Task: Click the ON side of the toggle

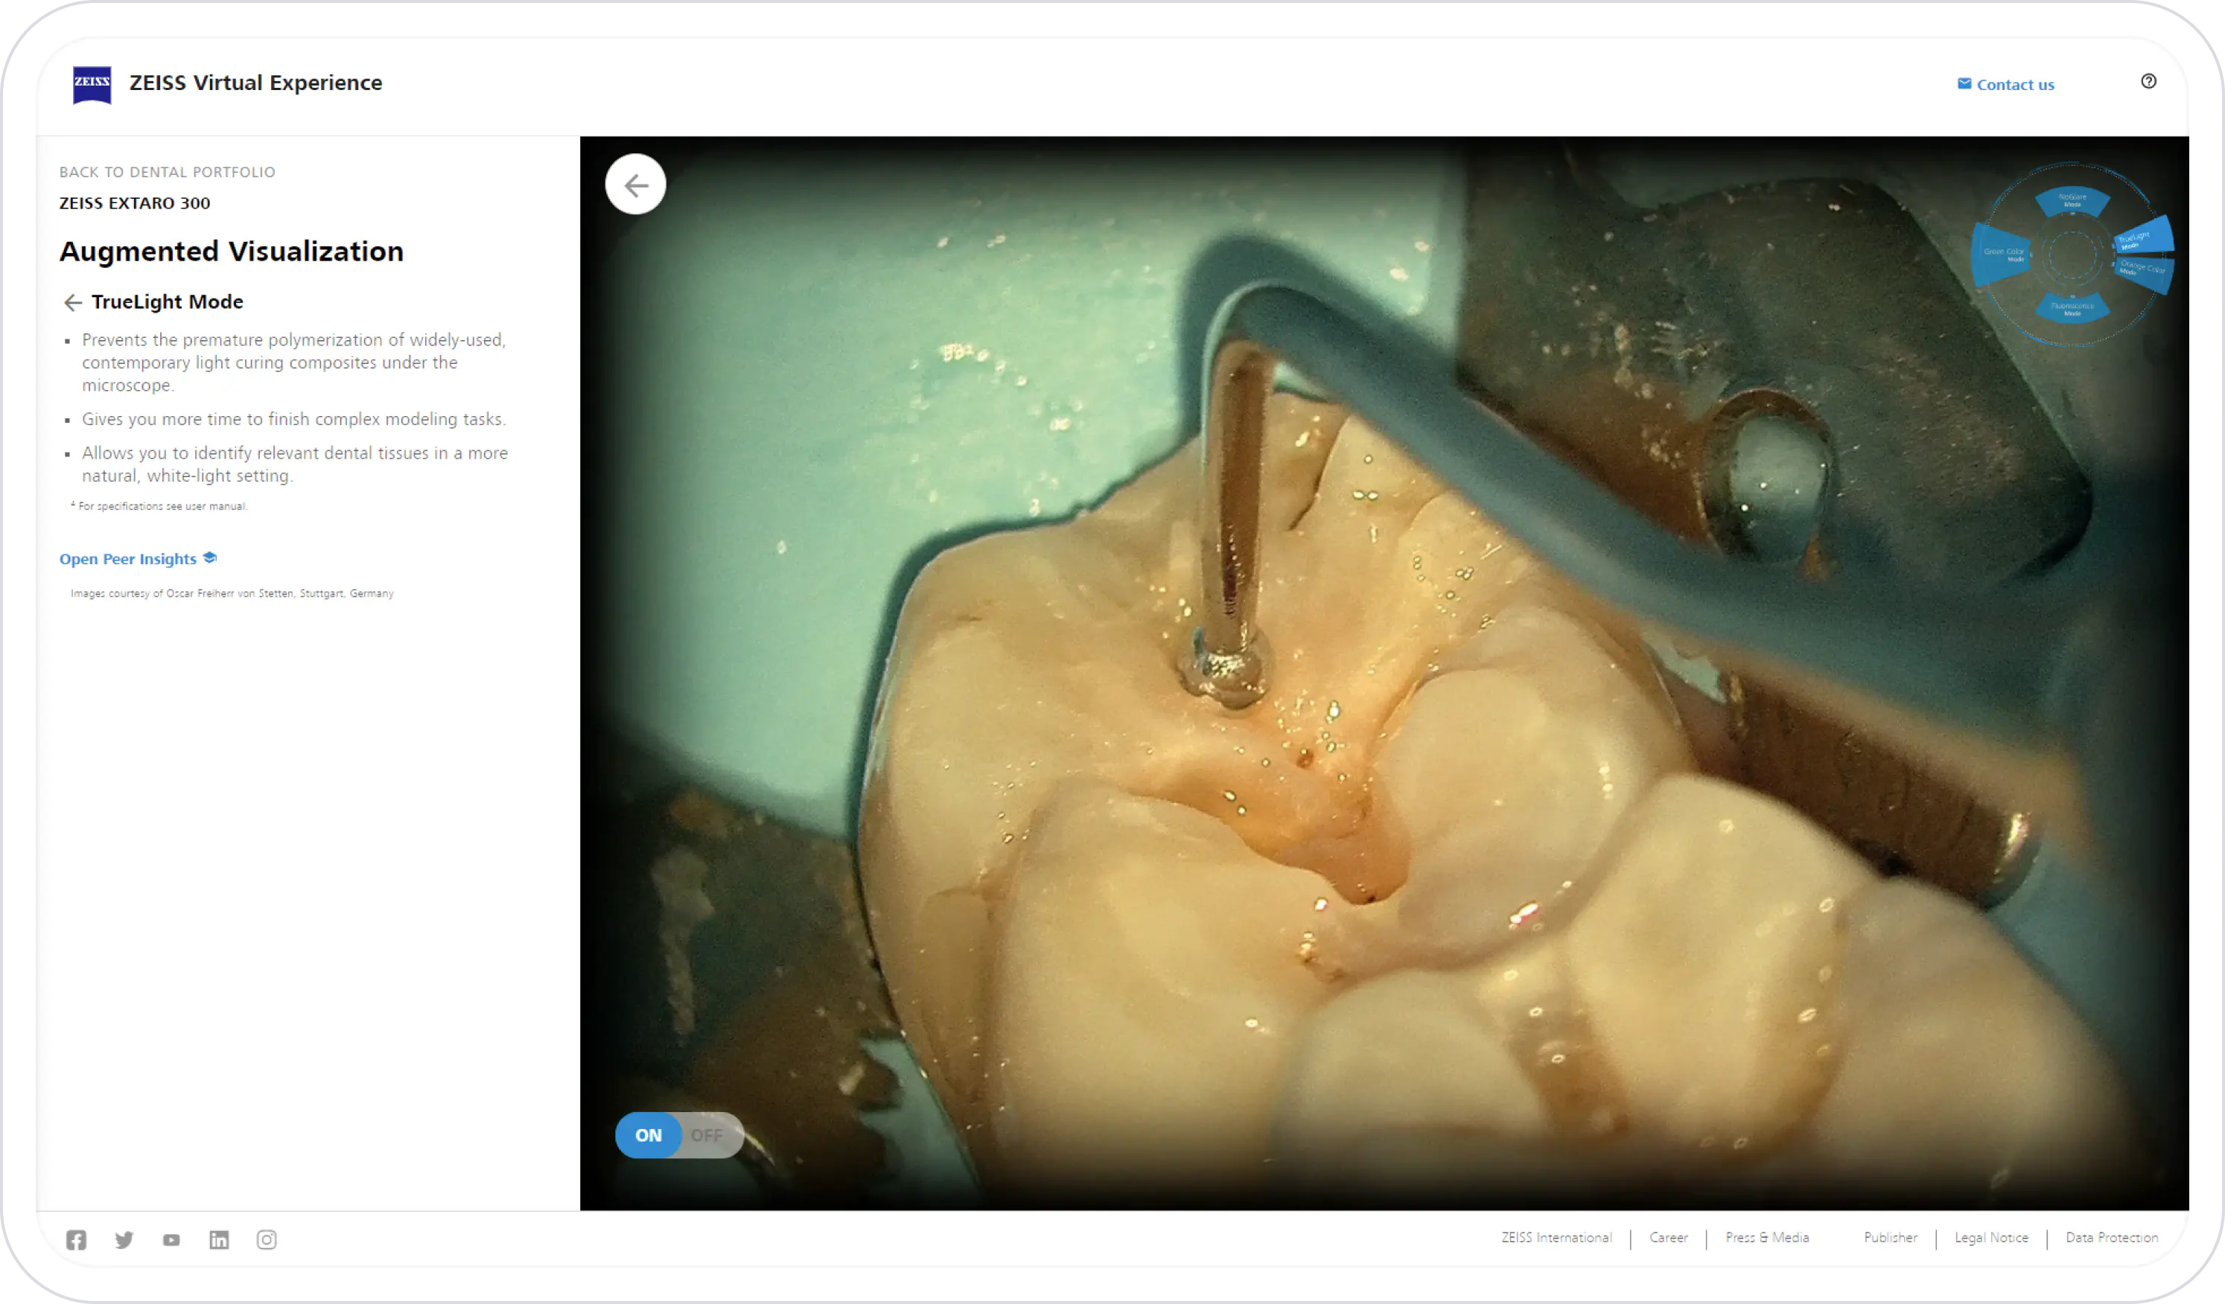Action: pos(648,1136)
